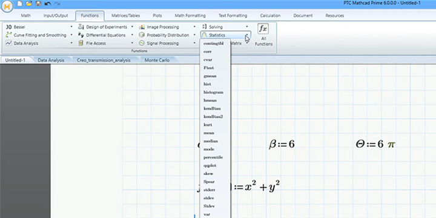This screenshot has height=218, width=436.
Task: Click the β:=6 math region
Action: tap(282, 144)
